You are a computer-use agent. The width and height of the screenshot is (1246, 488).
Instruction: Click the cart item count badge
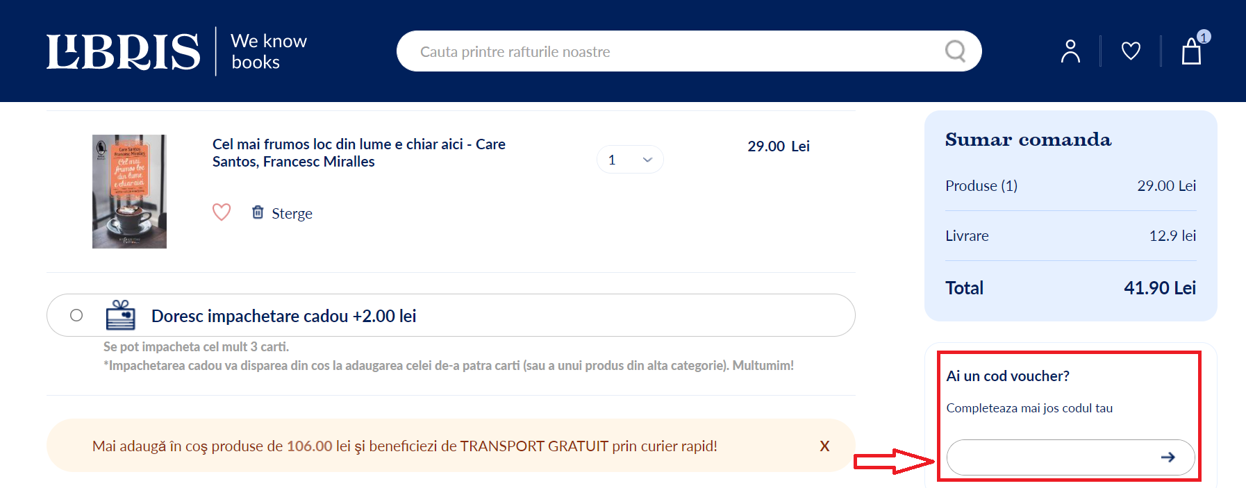(x=1204, y=37)
